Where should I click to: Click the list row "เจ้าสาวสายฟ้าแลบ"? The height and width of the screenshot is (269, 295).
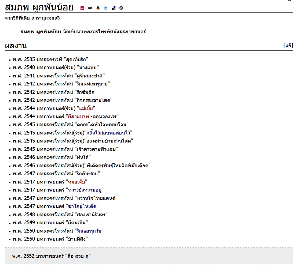65,149
